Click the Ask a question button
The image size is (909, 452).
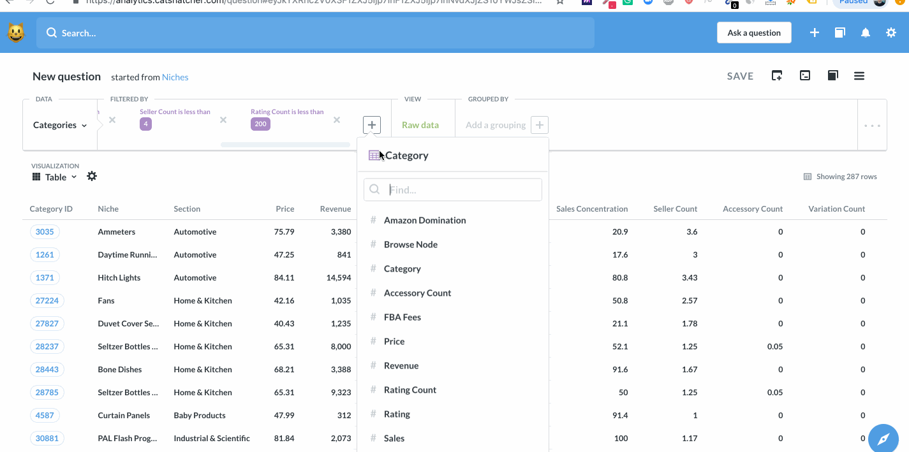click(x=754, y=33)
